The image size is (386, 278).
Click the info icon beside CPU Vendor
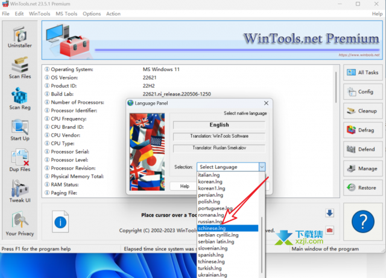coord(47,135)
